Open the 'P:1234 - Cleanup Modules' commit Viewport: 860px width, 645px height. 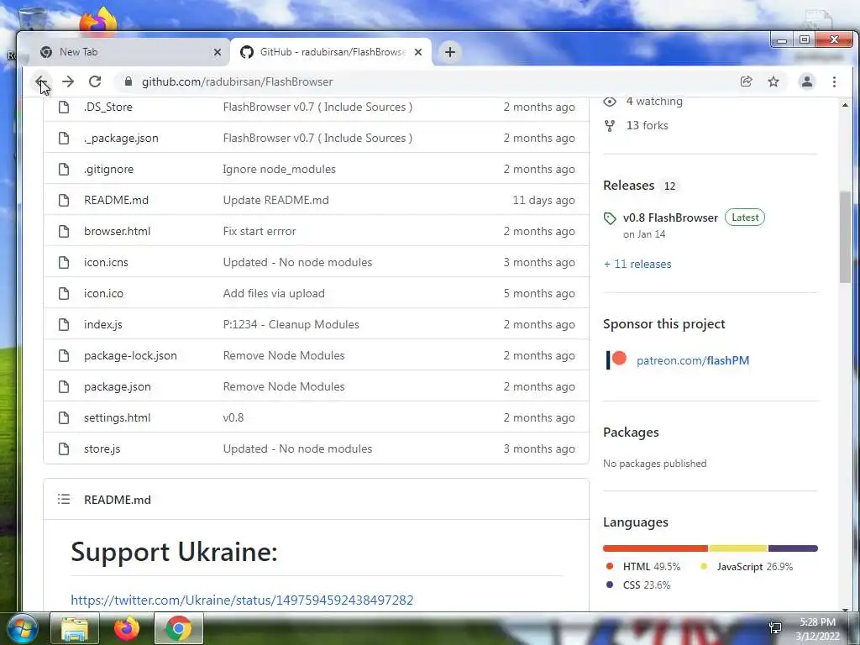point(291,324)
